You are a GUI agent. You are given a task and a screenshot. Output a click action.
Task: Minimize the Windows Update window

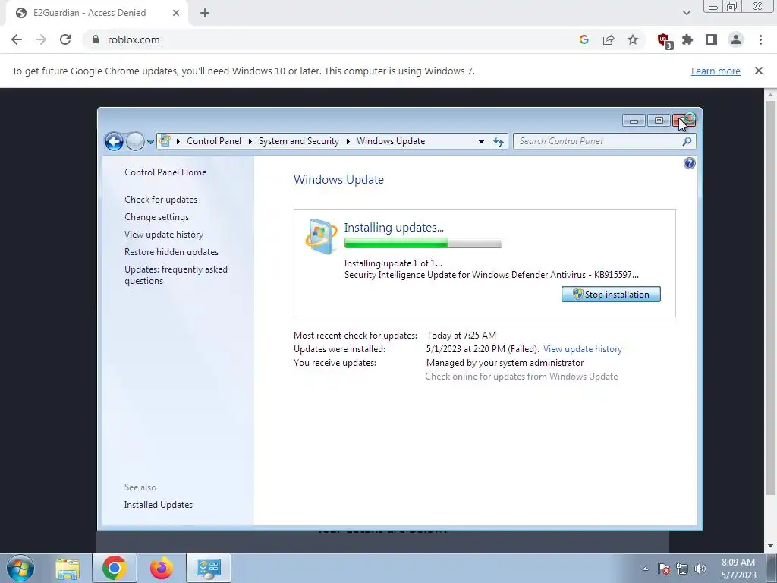click(634, 121)
